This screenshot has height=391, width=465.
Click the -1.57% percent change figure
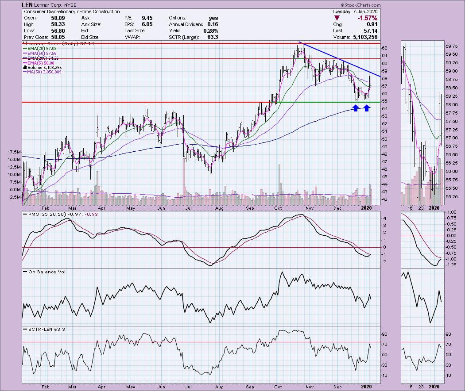(368, 18)
